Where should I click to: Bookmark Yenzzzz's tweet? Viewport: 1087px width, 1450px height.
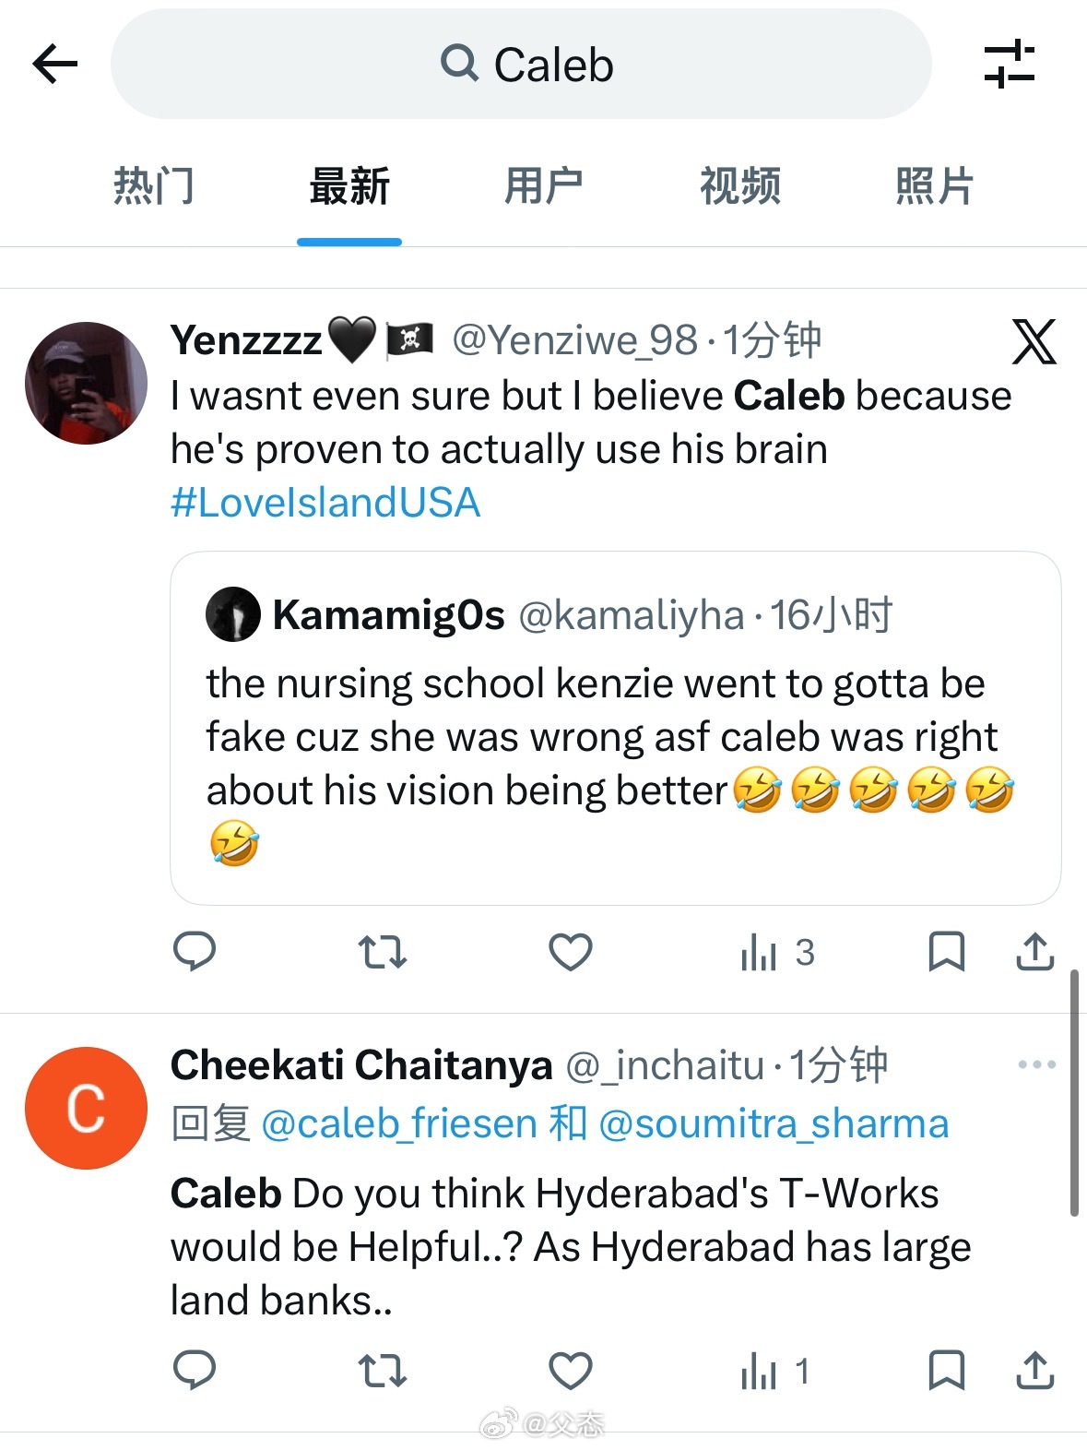click(946, 952)
